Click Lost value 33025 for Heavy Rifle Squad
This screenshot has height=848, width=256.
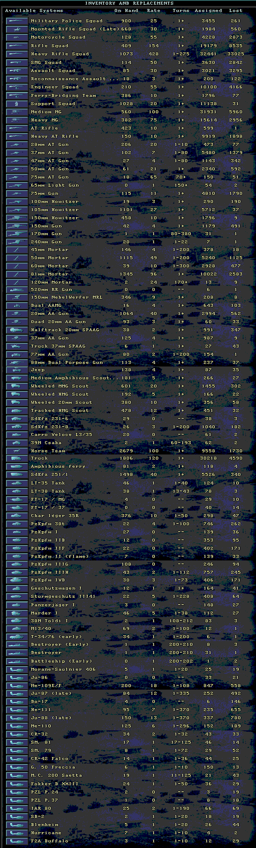pos(235,54)
